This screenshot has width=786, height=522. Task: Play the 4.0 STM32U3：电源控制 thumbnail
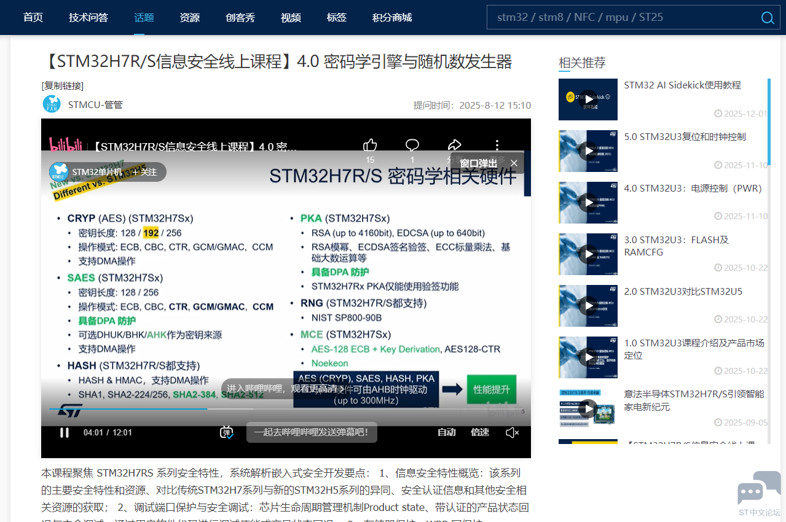point(588,203)
